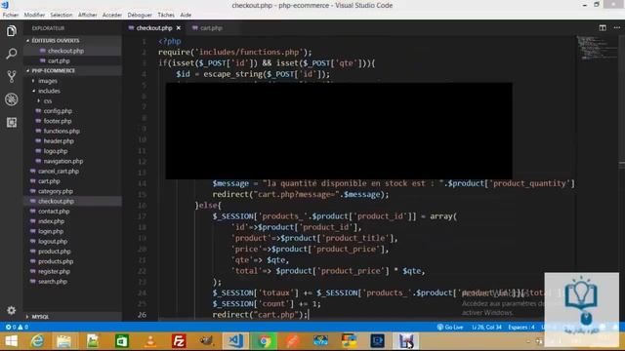Place cursor on line 26 redirect statement
625x351 pixels.
(x=260, y=315)
